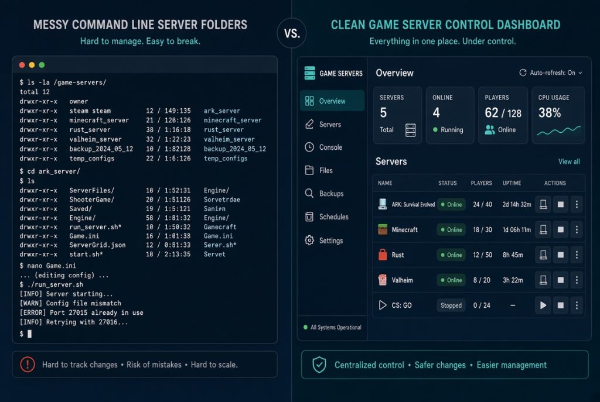Image resolution: width=600 pixels, height=402 pixels.
Task: Click the Rust server red icon
Action: (x=382, y=255)
